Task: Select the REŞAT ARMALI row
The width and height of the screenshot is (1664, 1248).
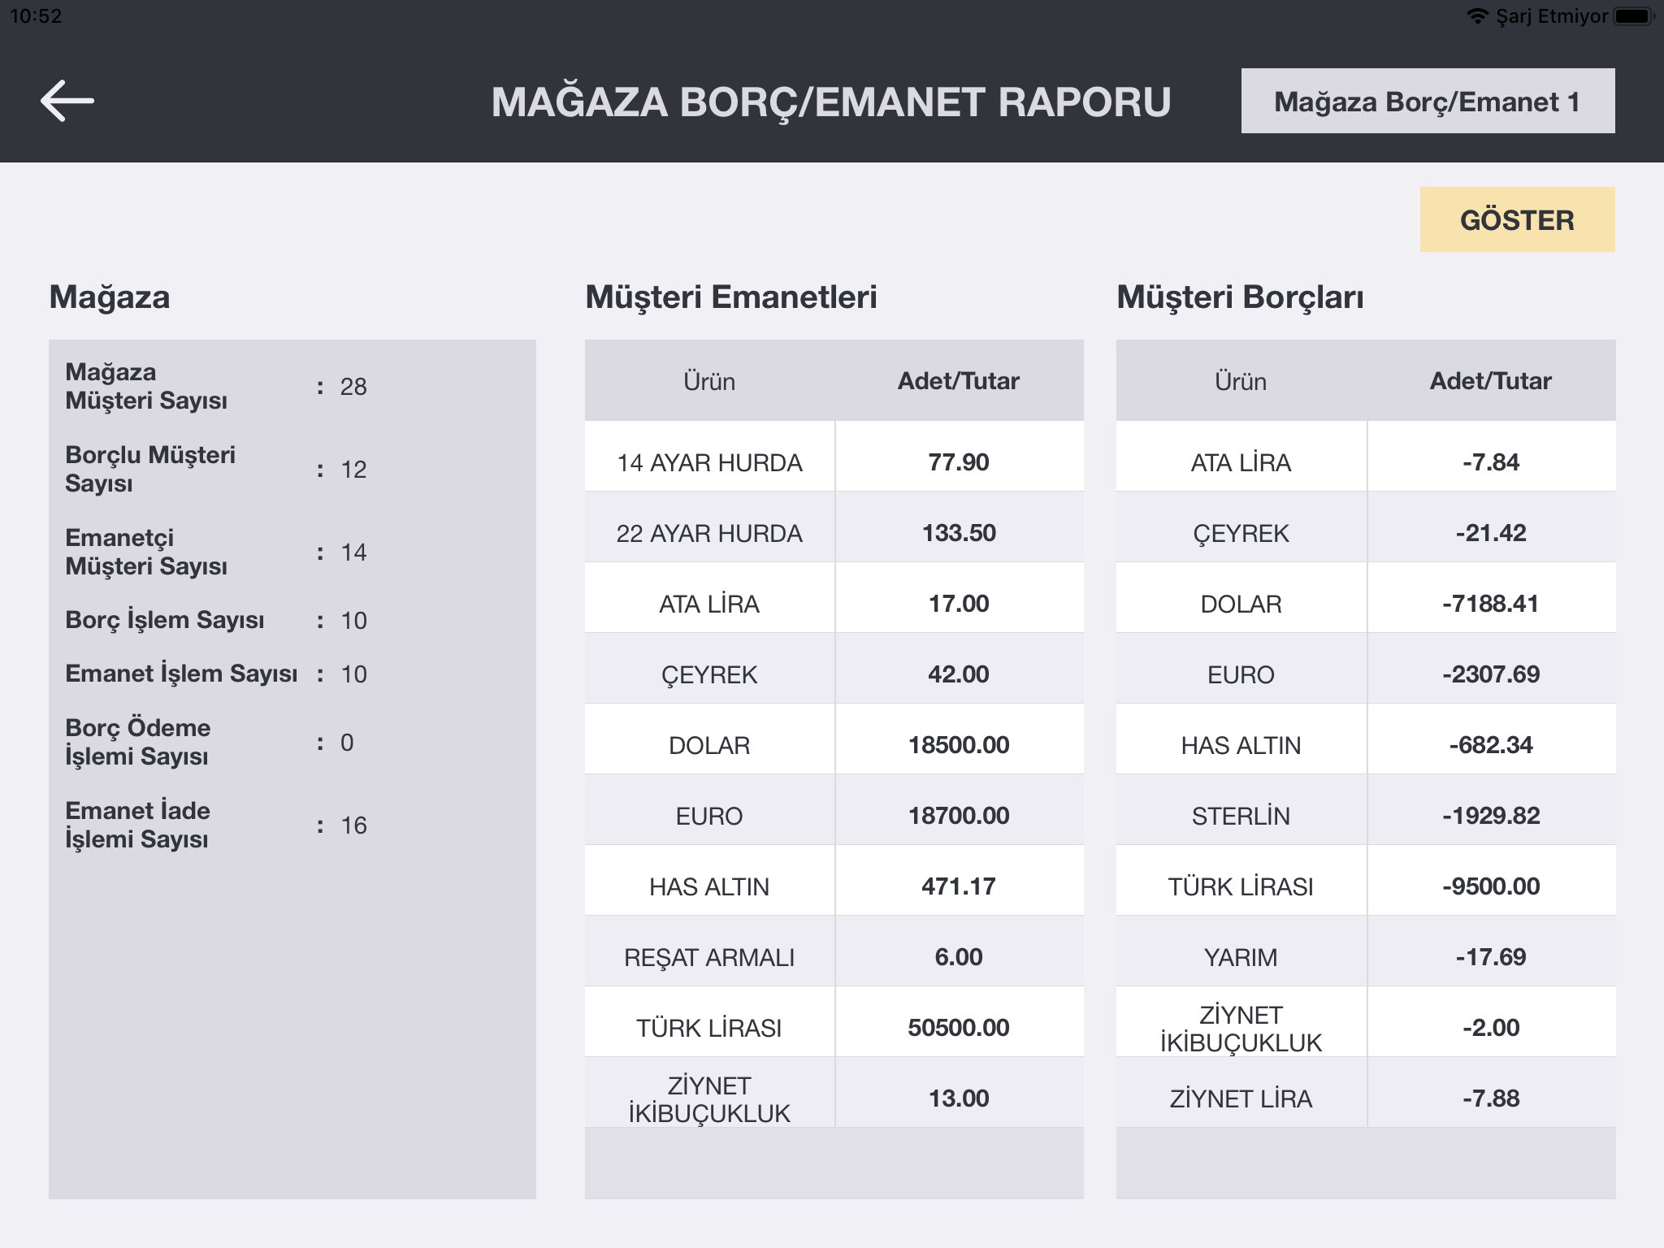Action: pos(834,951)
